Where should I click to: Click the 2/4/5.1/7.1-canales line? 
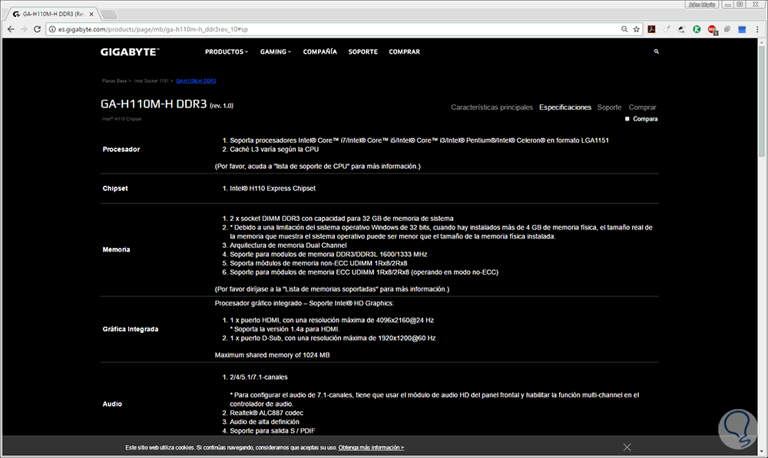click(x=259, y=377)
